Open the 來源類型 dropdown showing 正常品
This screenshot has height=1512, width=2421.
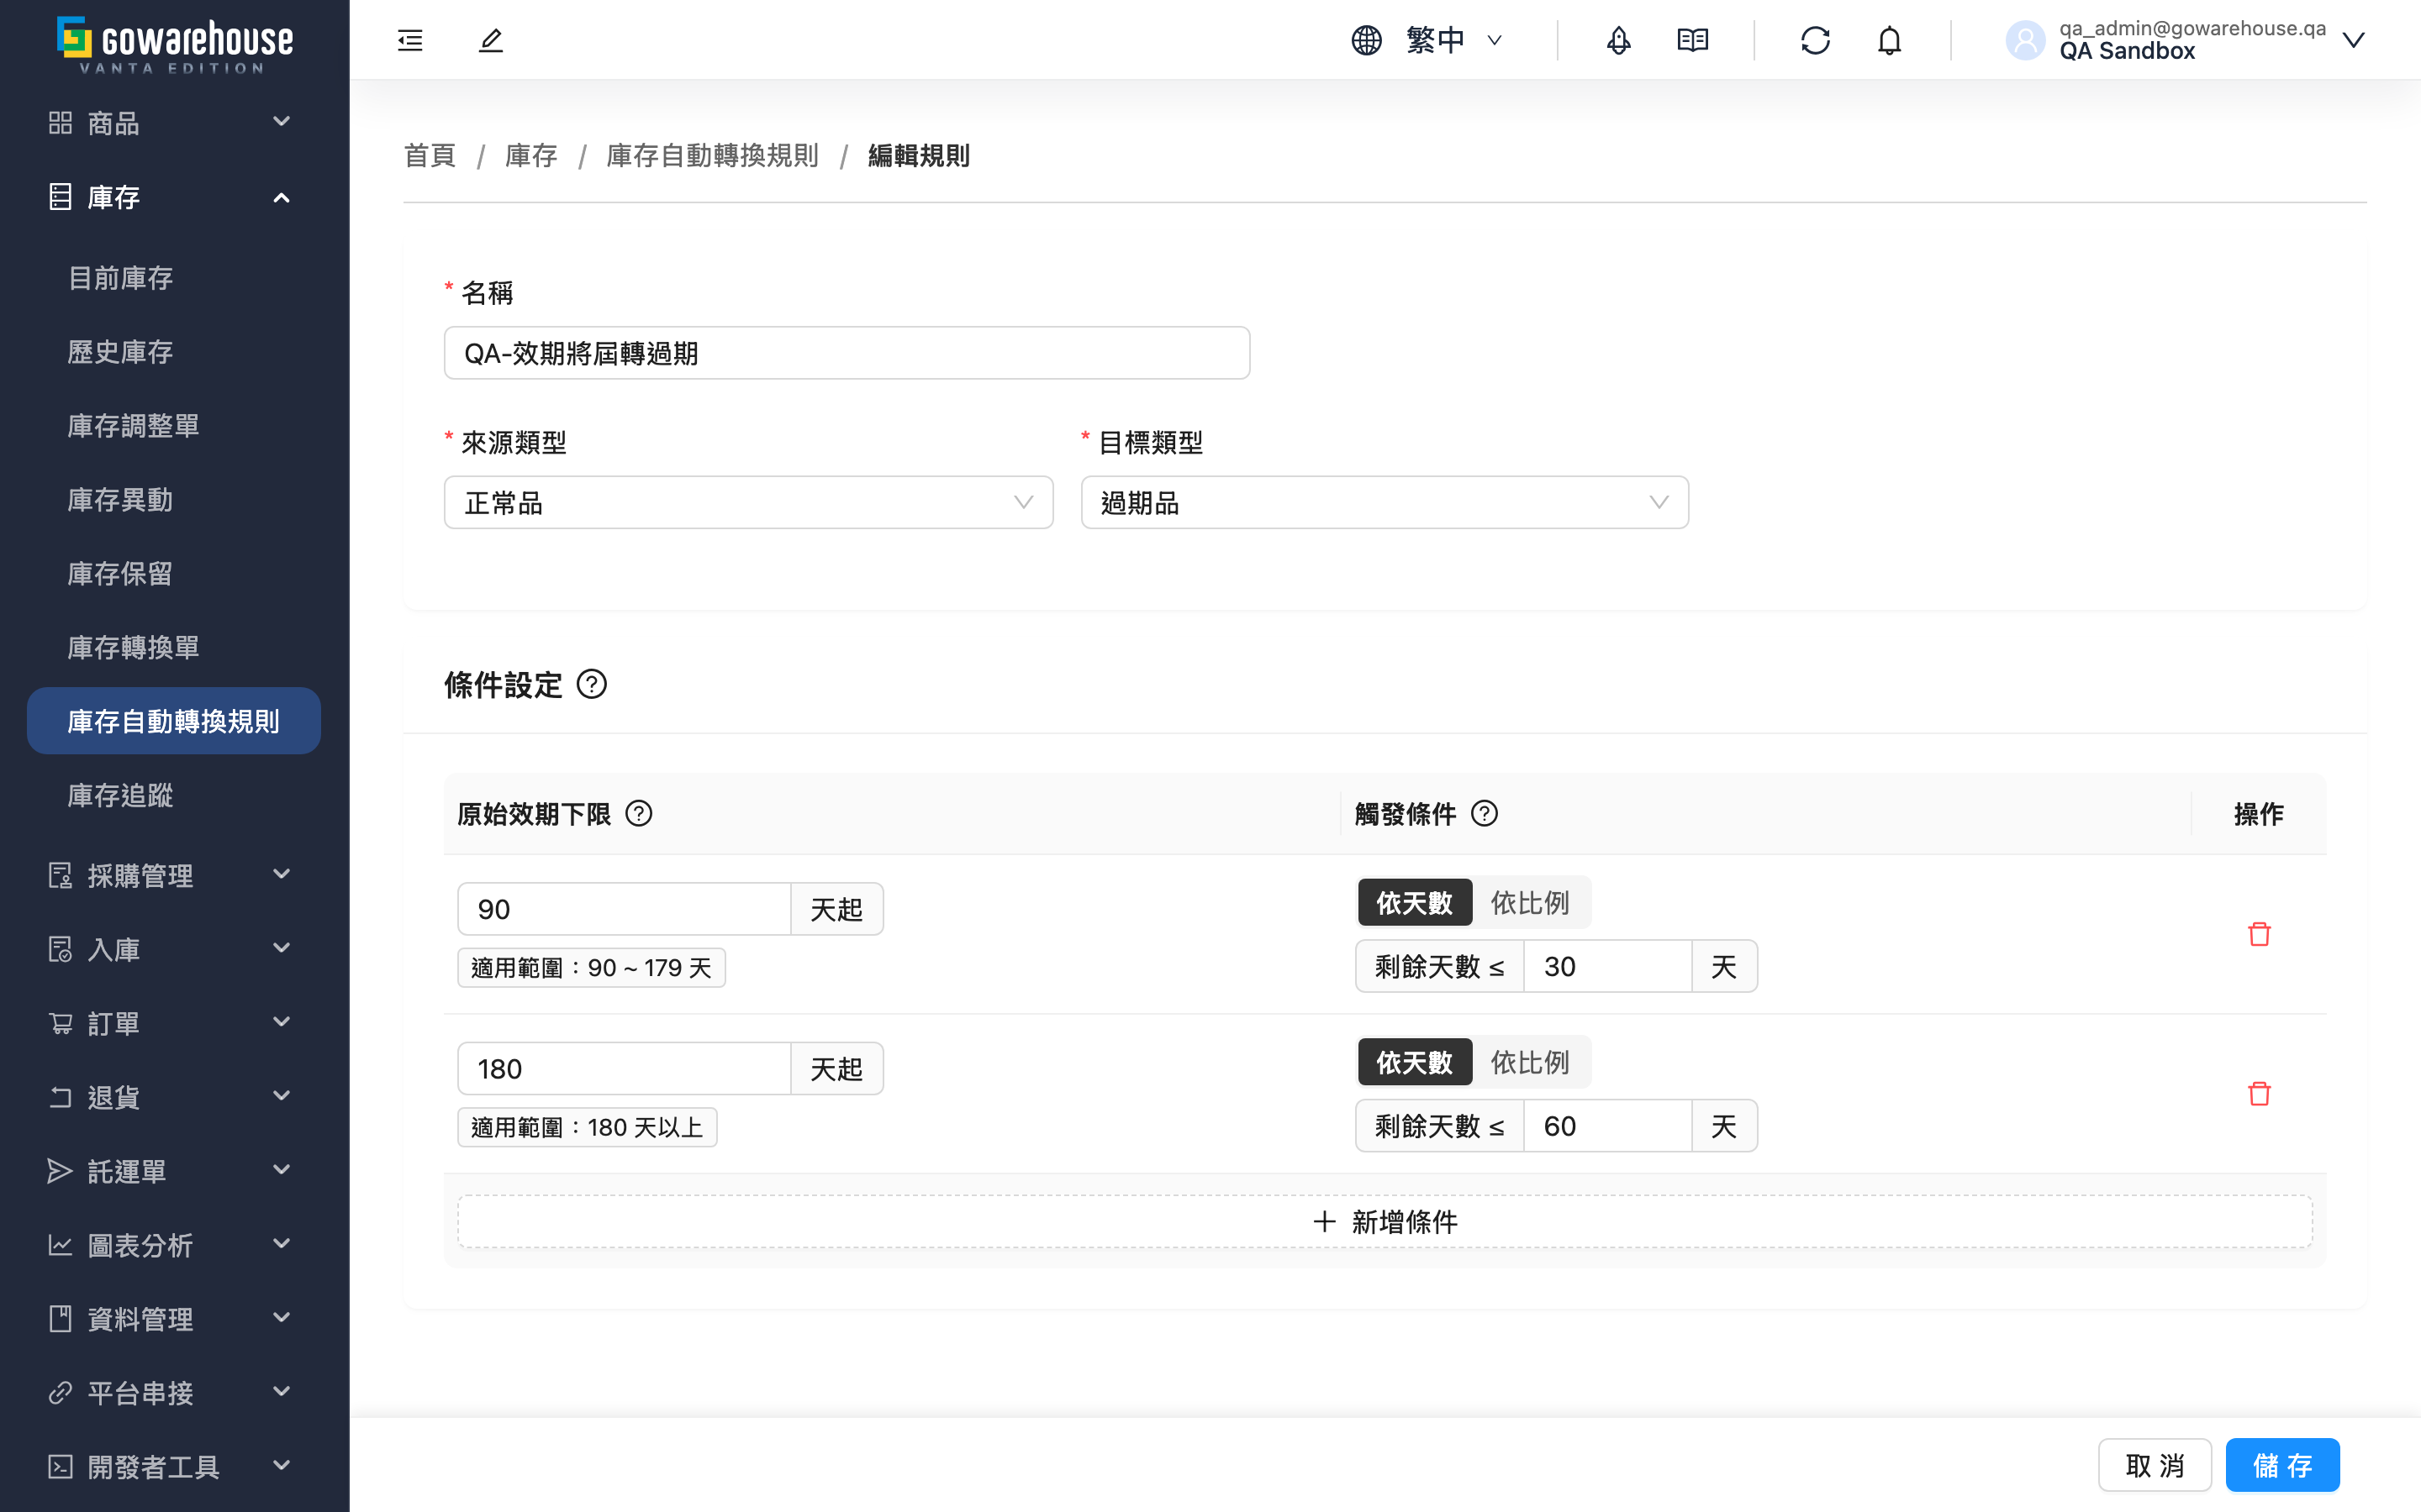748,502
